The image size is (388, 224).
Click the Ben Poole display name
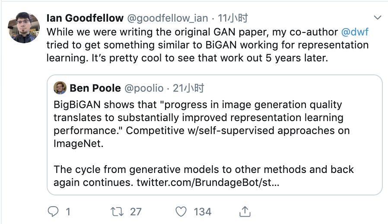(x=95, y=88)
